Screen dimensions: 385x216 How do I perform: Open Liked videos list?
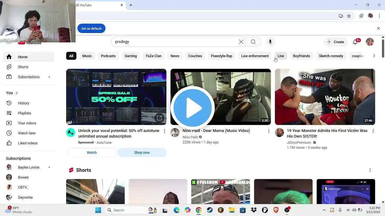[x=29, y=143]
